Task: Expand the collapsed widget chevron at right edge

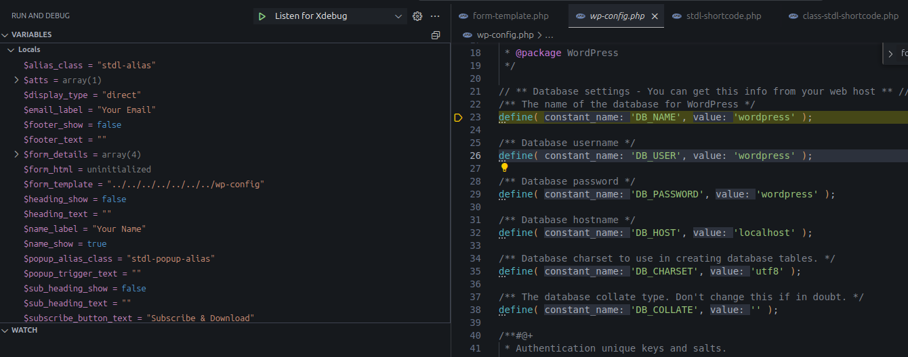Action: pos(890,54)
